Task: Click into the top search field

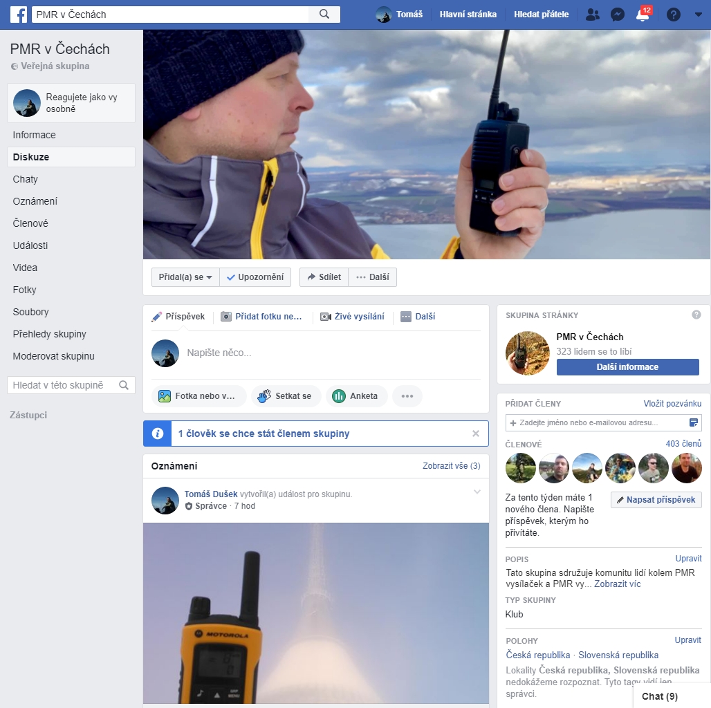Action: (x=170, y=15)
